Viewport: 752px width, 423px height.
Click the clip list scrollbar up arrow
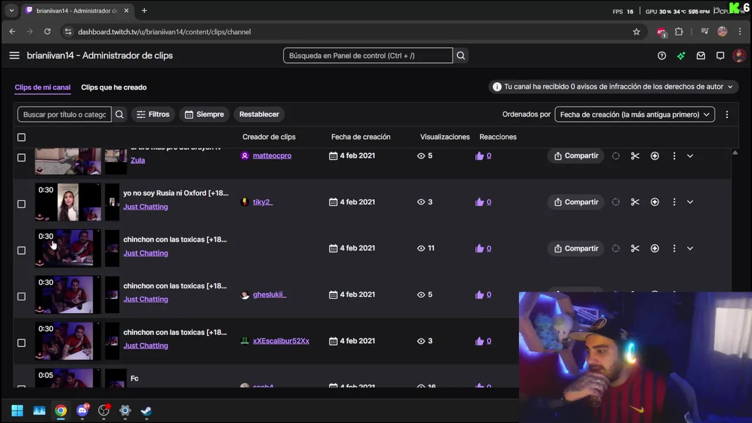[735, 153]
